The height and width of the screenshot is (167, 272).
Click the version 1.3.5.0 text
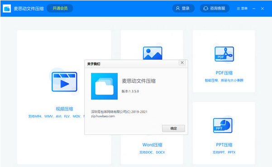(130, 91)
